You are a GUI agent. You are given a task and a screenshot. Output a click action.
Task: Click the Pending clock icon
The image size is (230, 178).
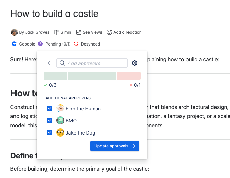[x=40, y=44]
